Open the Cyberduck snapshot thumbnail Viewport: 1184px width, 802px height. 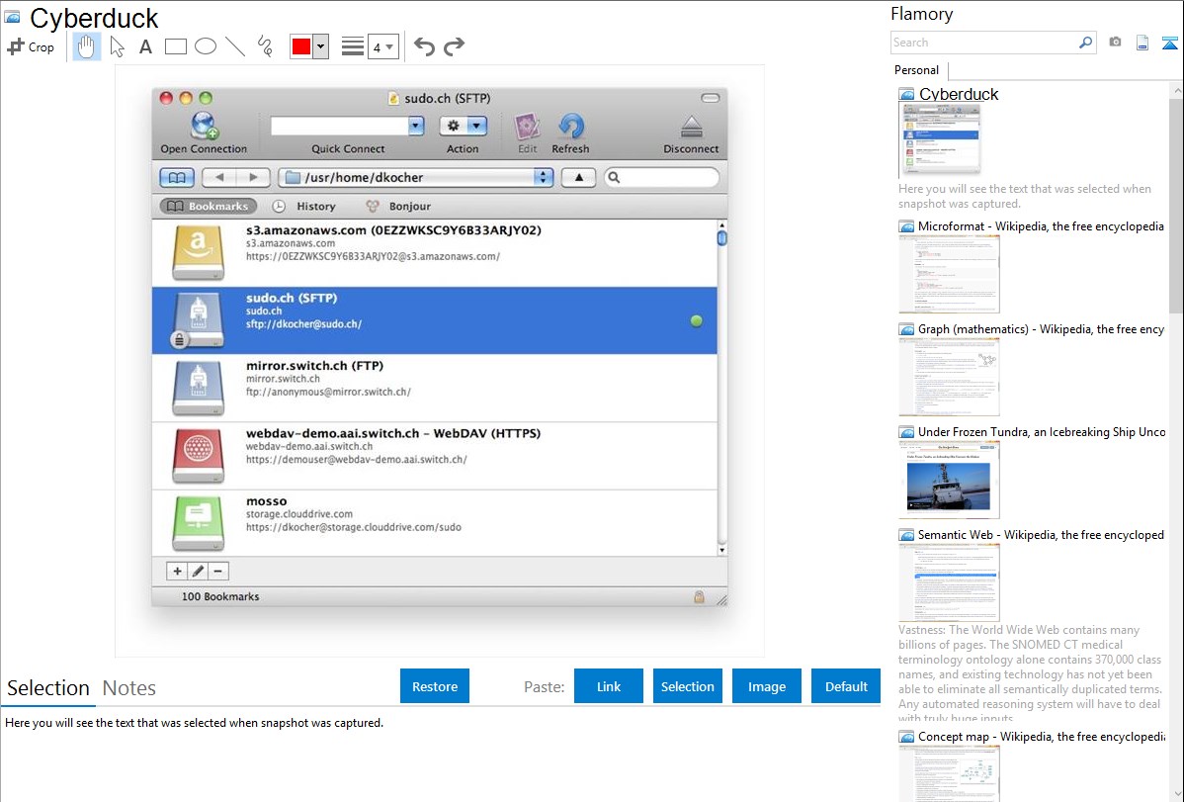[941, 139]
